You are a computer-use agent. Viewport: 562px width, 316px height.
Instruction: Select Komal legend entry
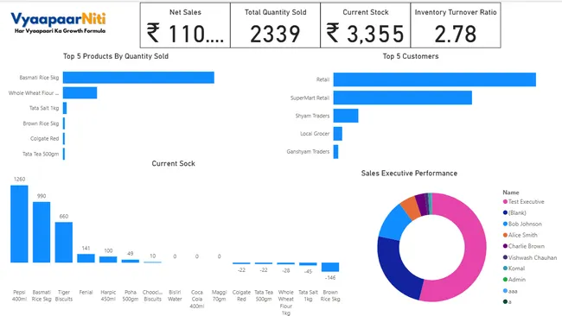514,269
